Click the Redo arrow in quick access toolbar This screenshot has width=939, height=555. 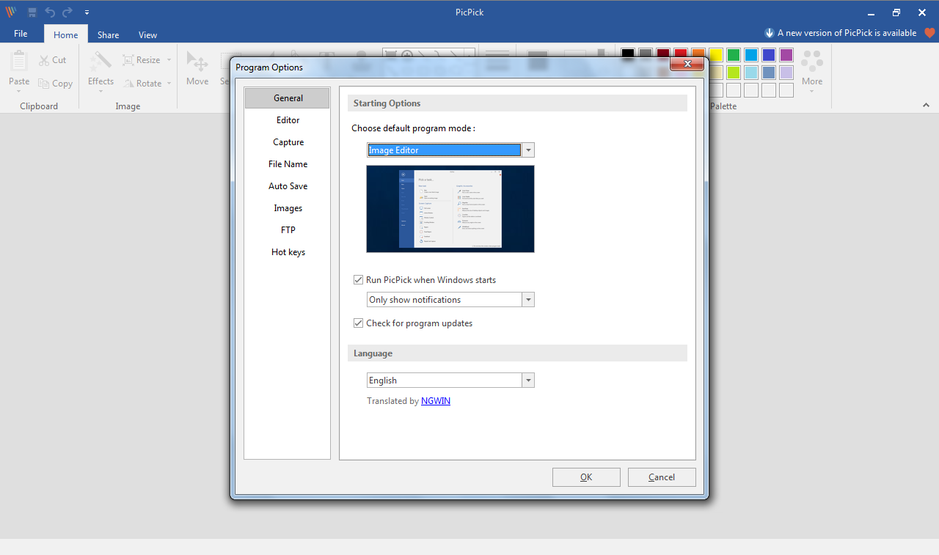click(67, 12)
